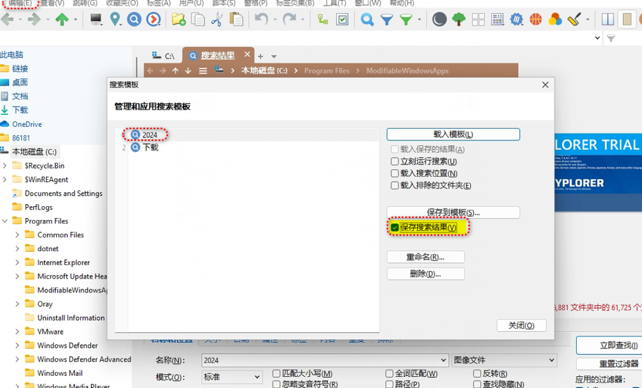Check the 匹配大小写 option
This screenshot has width=642, height=388.
coord(276,374)
